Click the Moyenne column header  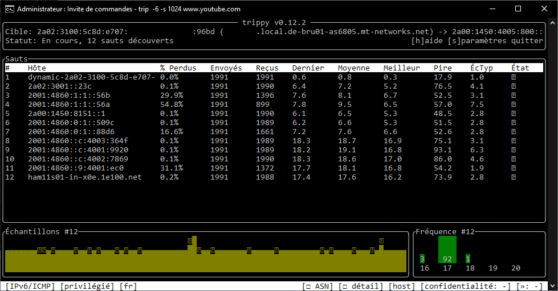(354, 68)
